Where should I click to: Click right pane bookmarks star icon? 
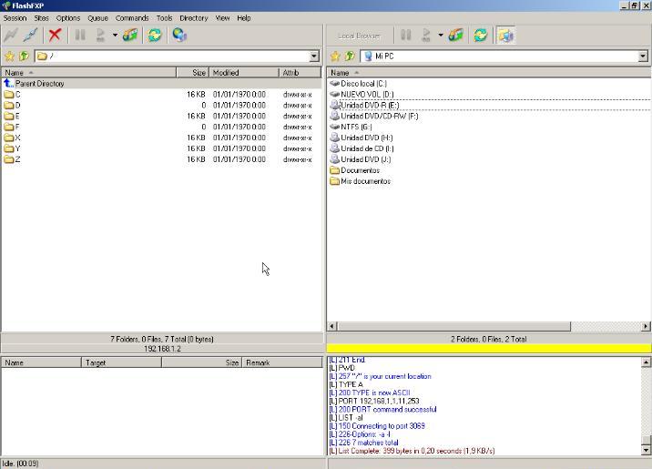335,56
